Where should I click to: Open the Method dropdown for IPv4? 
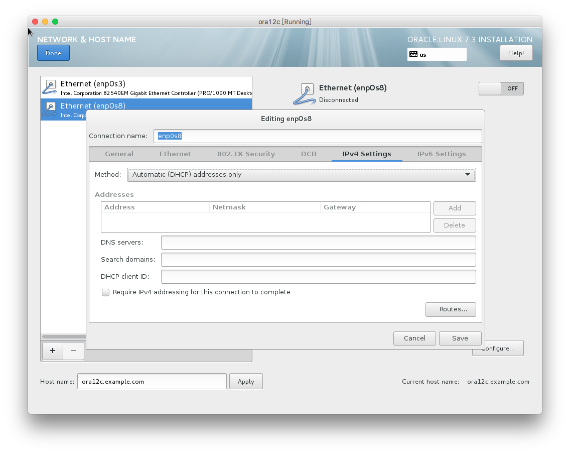coord(302,175)
